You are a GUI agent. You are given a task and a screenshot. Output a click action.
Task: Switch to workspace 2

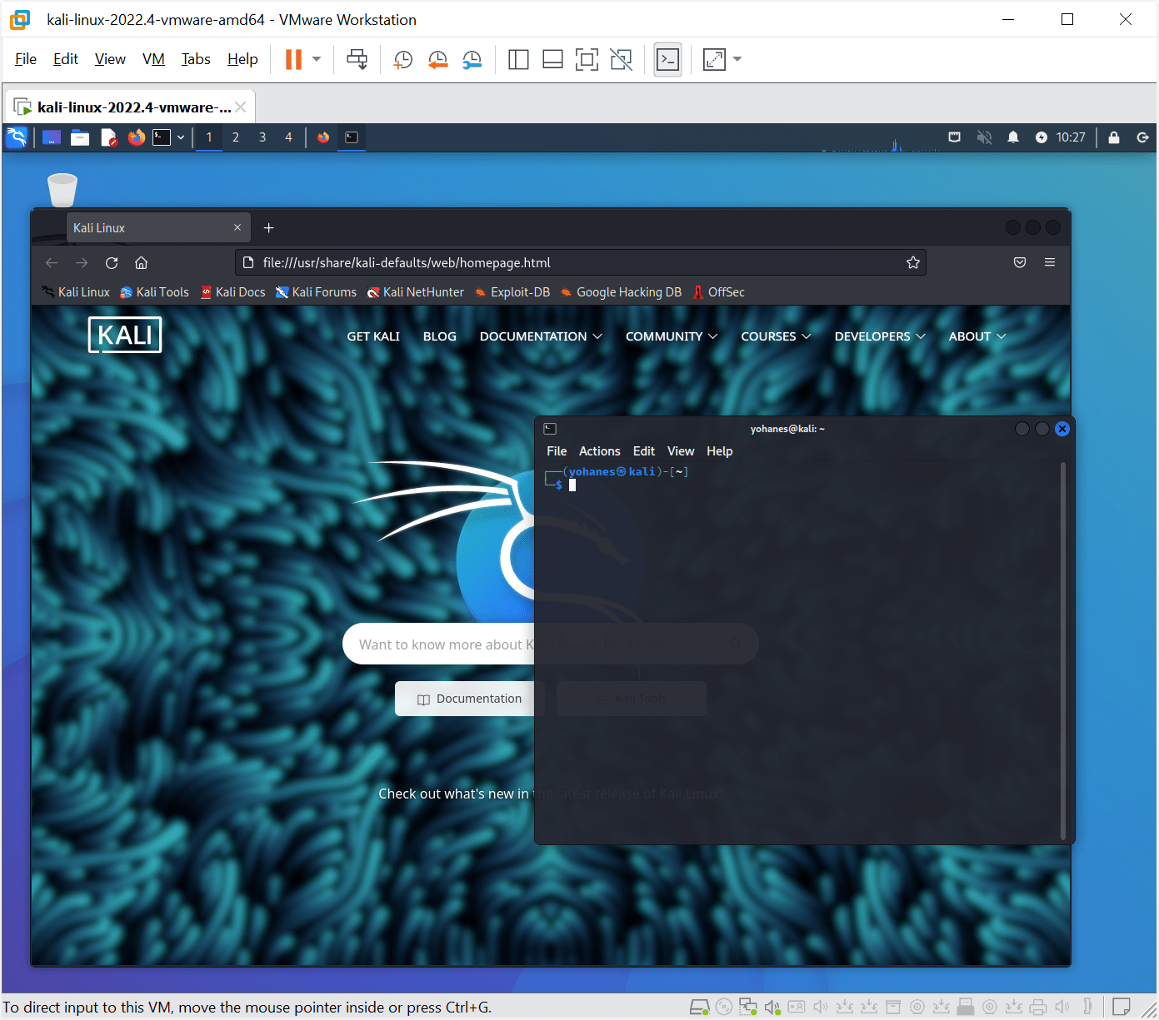[x=236, y=137]
